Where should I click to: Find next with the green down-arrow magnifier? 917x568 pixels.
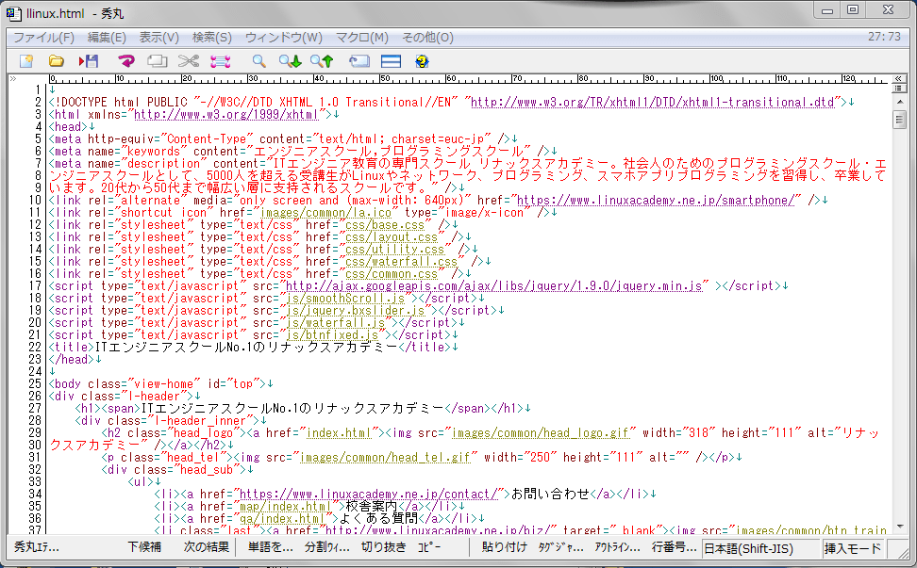pyautogui.click(x=290, y=61)
